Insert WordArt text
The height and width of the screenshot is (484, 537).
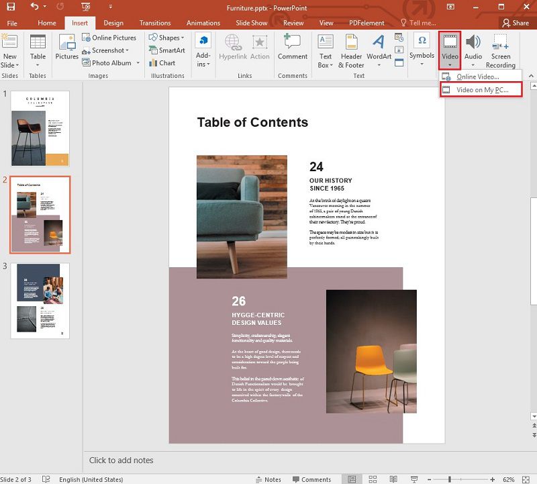coord(379,50)
